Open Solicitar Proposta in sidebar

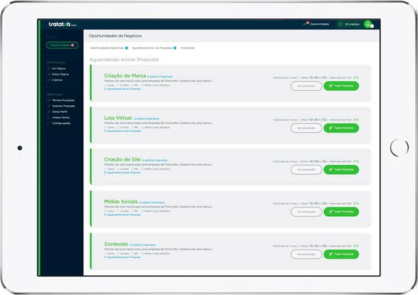(x=64, y=106)
